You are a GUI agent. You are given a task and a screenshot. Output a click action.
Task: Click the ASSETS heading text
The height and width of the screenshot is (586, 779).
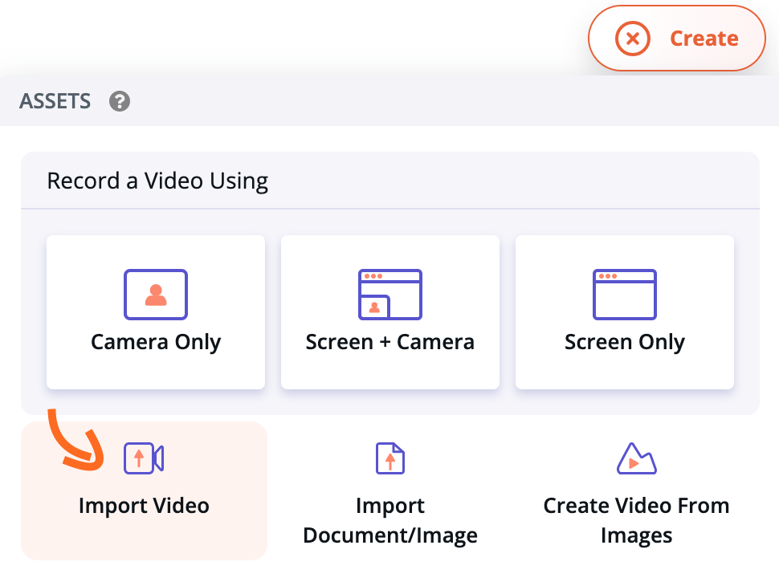tap(55, 101)
